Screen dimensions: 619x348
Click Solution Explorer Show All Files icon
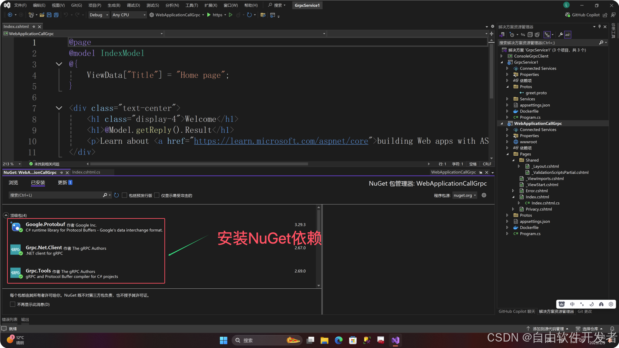(537, 35)
